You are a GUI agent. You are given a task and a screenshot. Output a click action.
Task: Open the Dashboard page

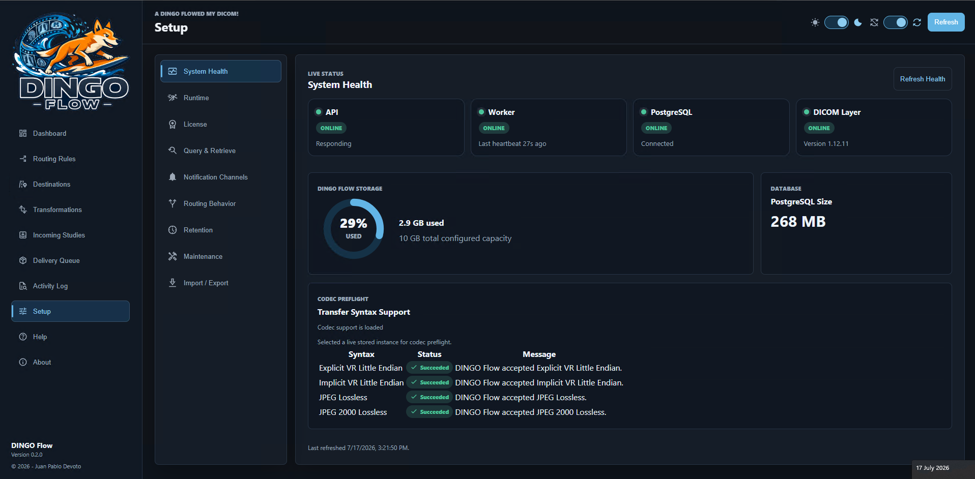point(70,133)
